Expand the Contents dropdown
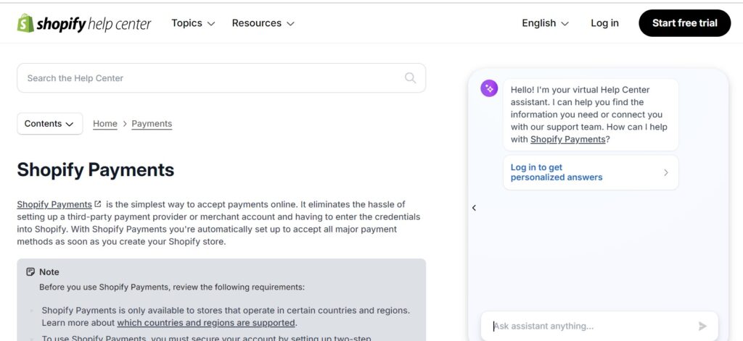Screen dimensions: 743x341 click(50, 124)
